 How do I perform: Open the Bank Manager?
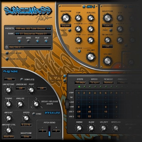click(x=7, y=59)
